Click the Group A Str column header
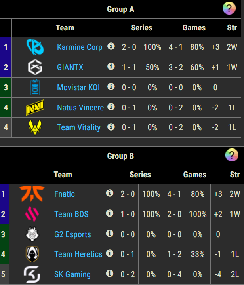The image size is (244, 285). tap(232, 28)
